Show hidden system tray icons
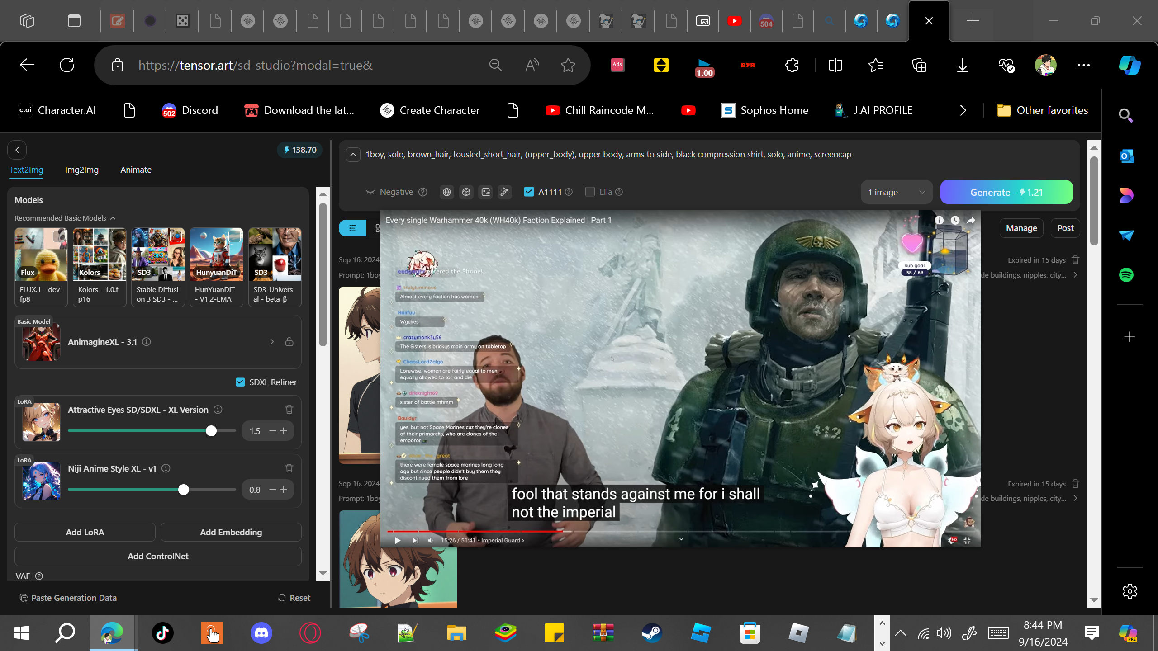 coord(901,633)
